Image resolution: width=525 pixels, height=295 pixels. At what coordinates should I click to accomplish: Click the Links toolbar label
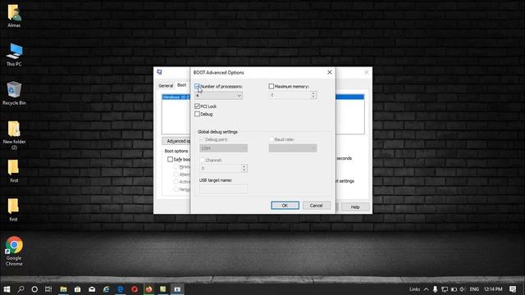[414, 289]
